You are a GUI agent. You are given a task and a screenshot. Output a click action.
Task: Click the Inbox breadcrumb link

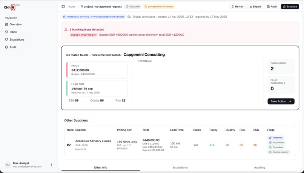pyautogui.click(x=72, y=6)
